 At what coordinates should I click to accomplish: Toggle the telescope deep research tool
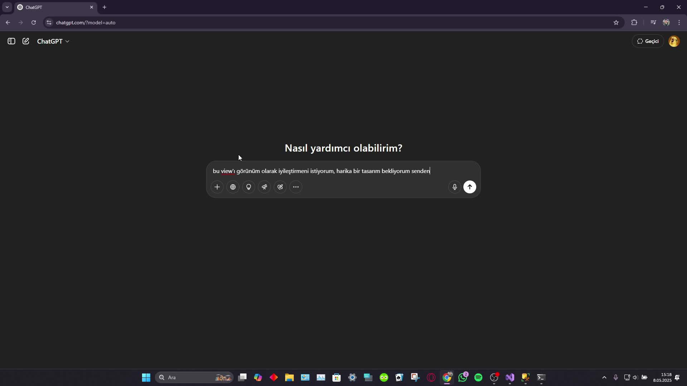point(264,187)
